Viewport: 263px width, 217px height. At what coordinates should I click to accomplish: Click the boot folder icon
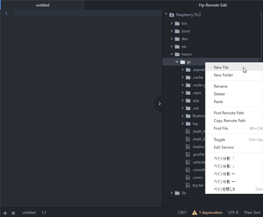tap(177, 31)
